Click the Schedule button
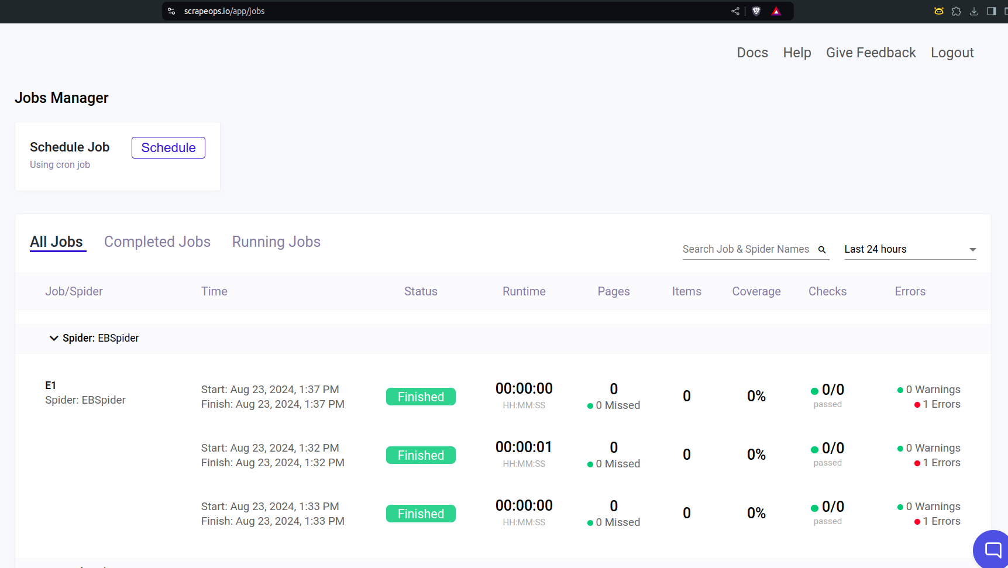This screenshot has width=1008, height=568. (x=168, y=147)
